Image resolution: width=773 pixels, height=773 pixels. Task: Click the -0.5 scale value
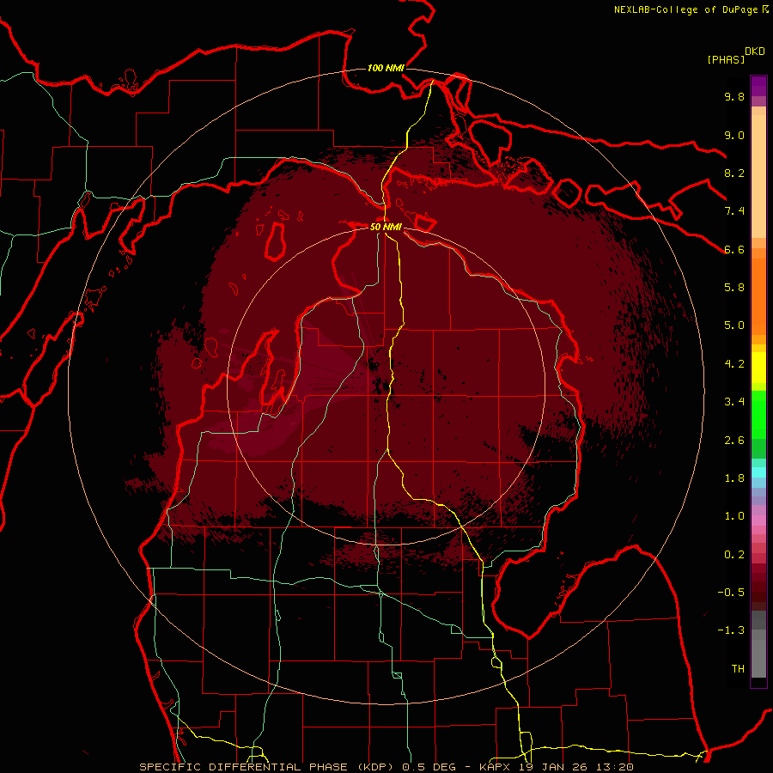pyautogui.click(x=731, y=593)
